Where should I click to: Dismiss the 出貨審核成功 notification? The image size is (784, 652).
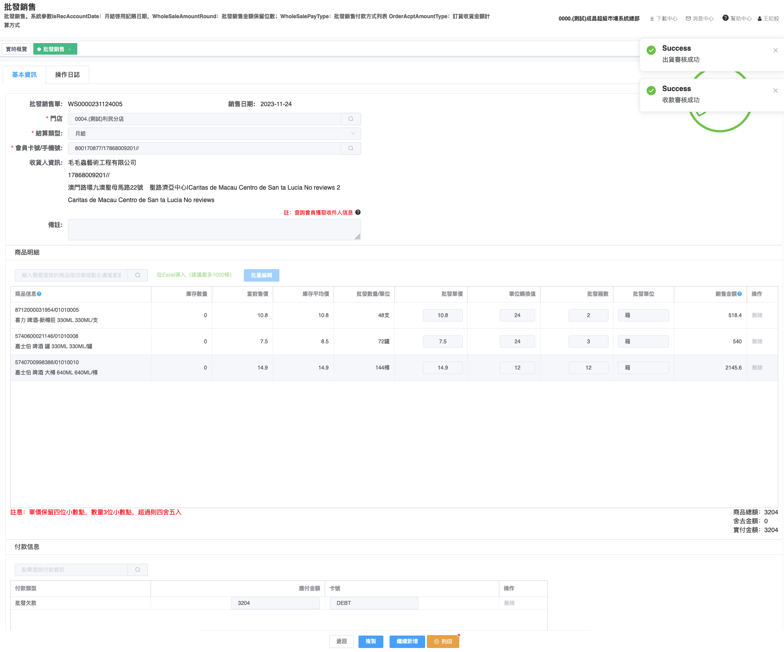click(x=775, y=50)
